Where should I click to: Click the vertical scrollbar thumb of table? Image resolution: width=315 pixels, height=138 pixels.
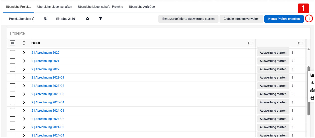point(309,91)
